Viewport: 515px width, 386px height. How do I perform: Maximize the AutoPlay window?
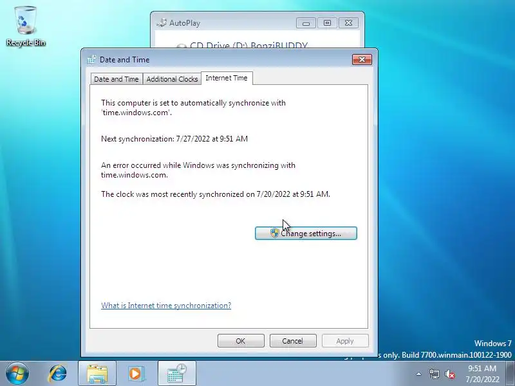pyautogui.click(x=327, y=23)
